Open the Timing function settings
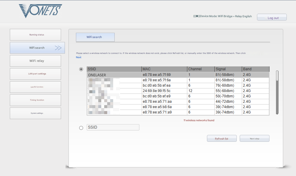This screenshot has width=296, height=176. [35, 100]
